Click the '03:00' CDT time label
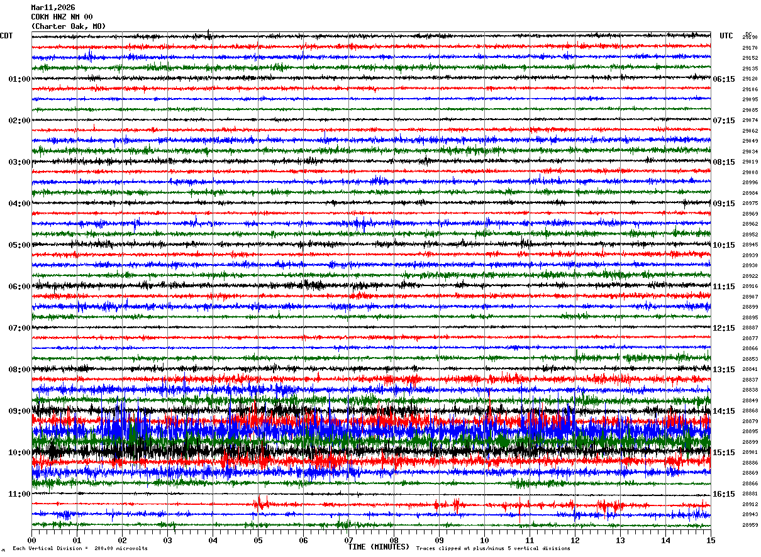 (19, 162)
